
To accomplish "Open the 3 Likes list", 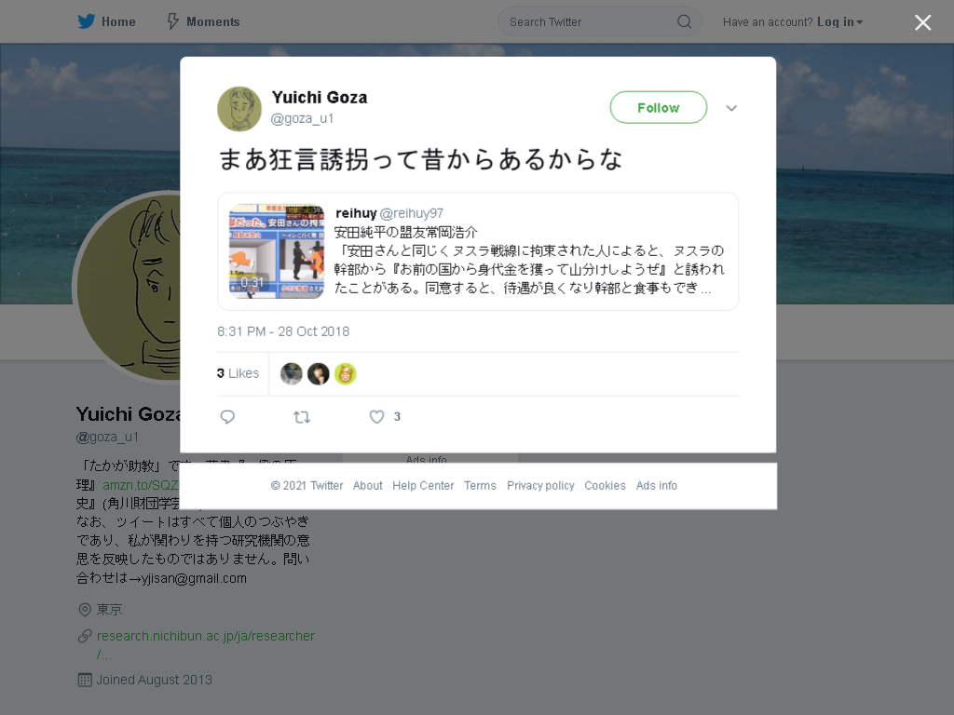I will pyautogui.click(x=238, y=373).
